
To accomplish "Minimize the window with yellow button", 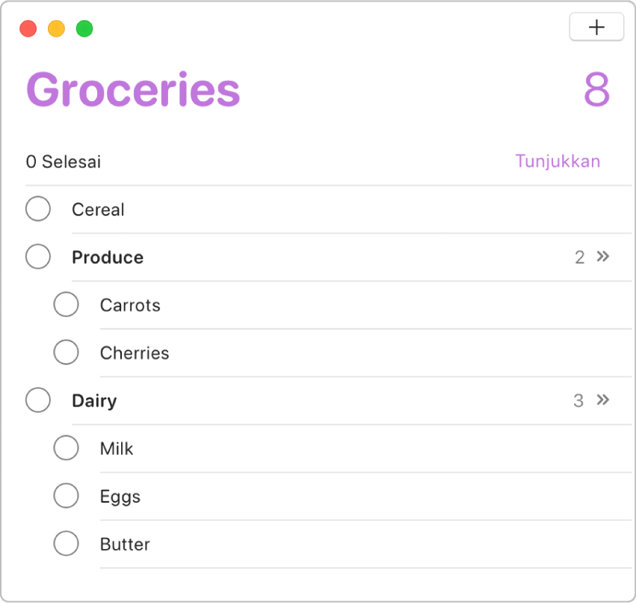I will [56, 29].
